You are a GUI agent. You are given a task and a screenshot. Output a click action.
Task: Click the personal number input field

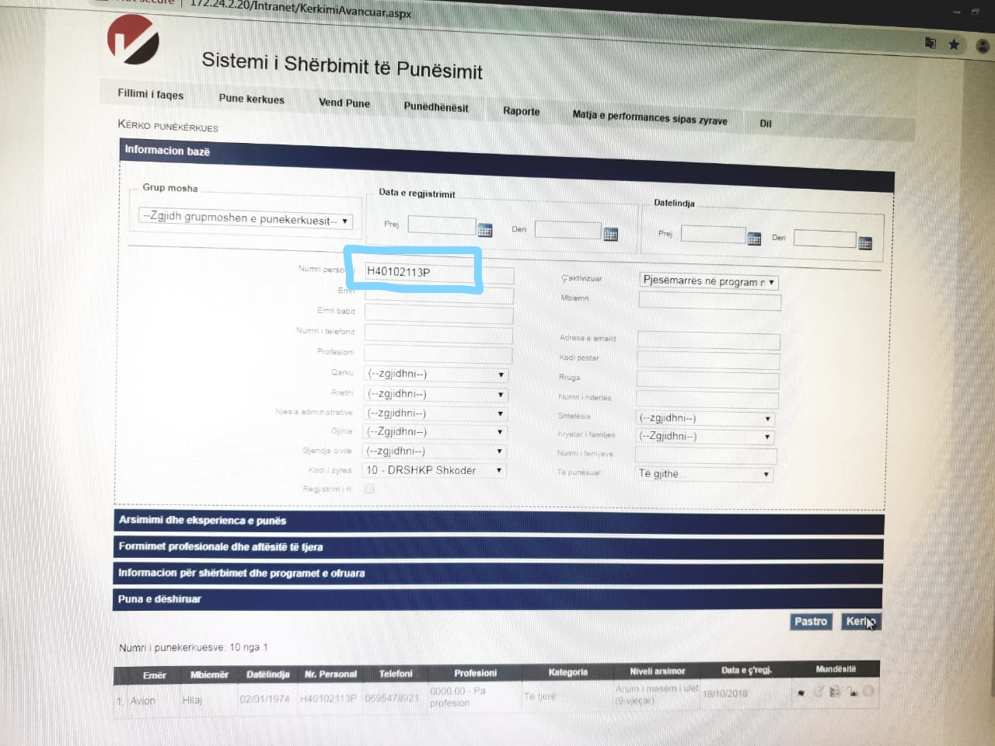tap(420, 272)
